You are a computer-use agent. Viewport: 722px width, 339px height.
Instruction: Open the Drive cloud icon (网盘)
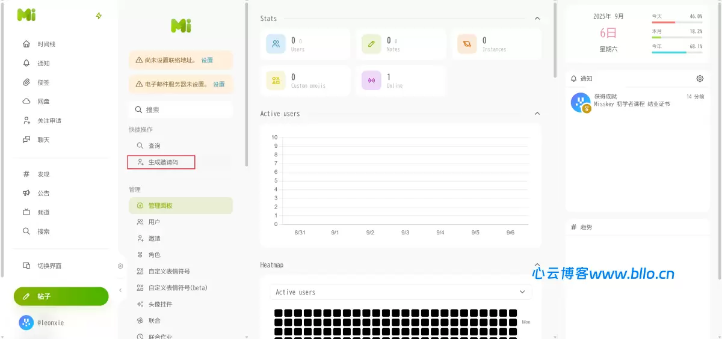click(x=26, y=102)
